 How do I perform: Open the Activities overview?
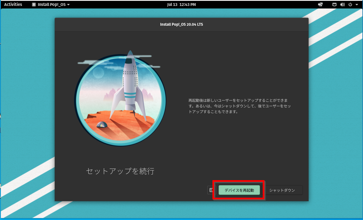(13, 5)
